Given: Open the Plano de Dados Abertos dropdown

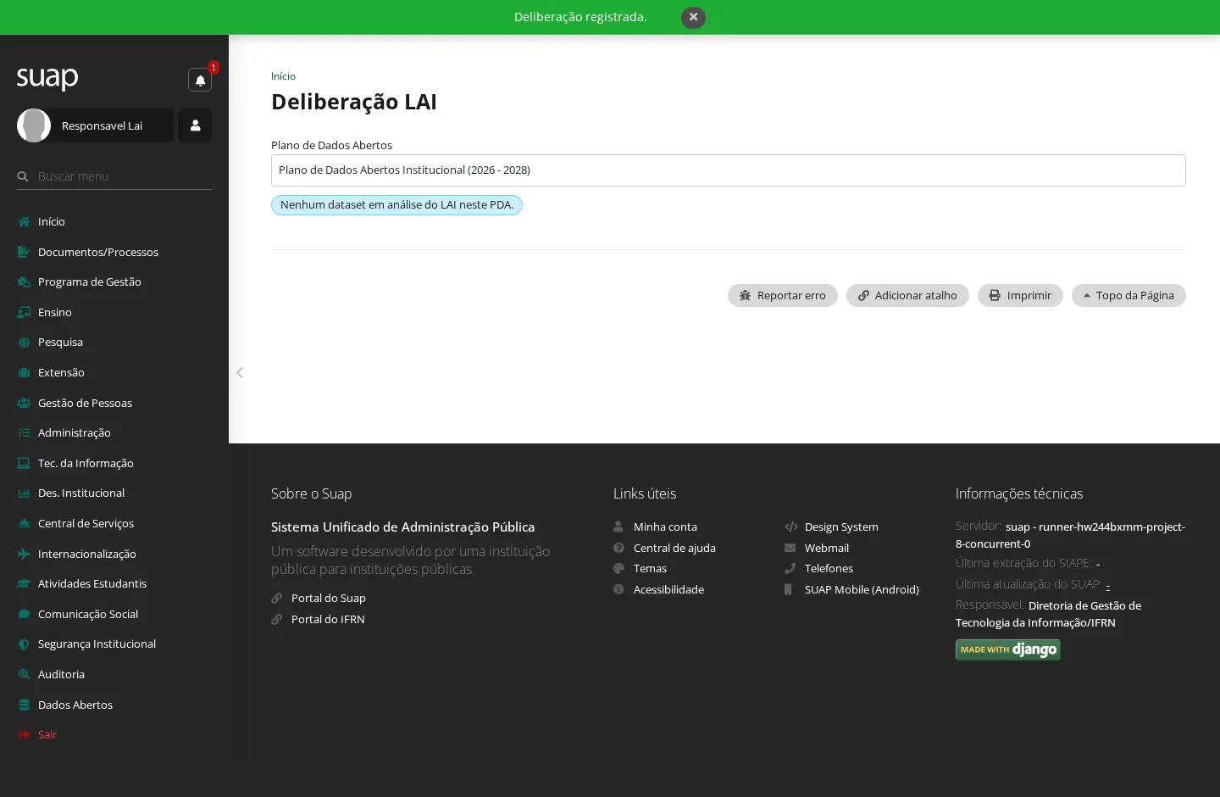Looking at the screenshot, I should click(729, 170).
